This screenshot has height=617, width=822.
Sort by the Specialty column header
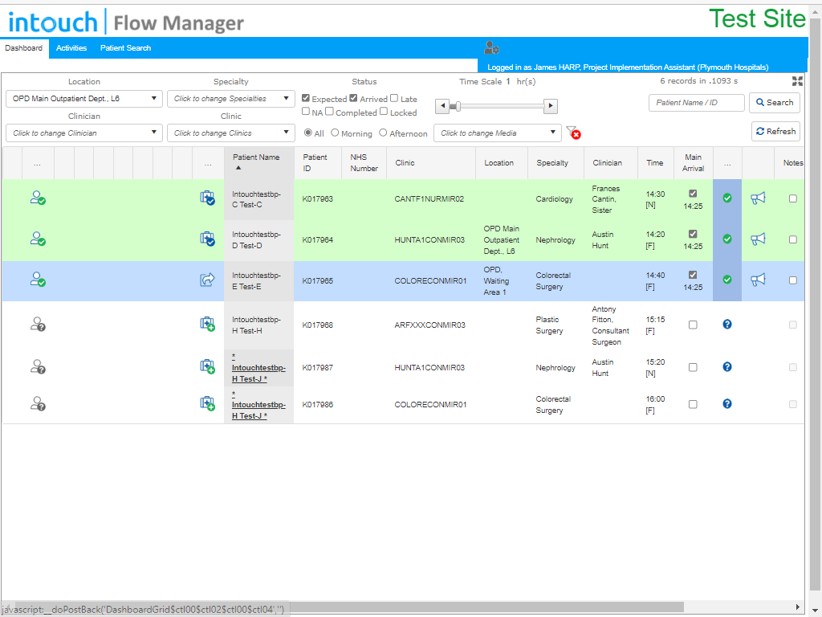point(552,162)
